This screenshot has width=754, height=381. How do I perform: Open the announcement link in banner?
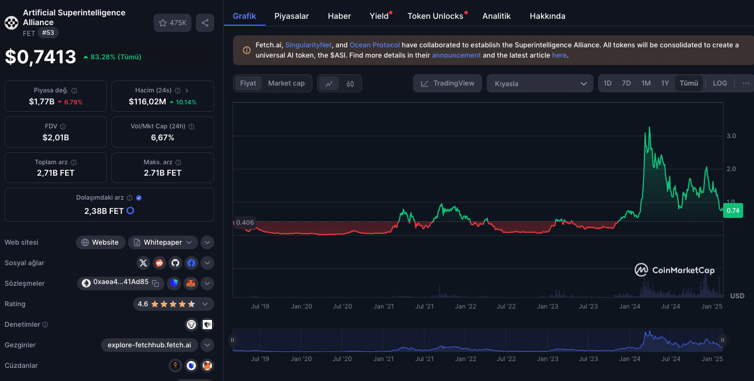456,55
